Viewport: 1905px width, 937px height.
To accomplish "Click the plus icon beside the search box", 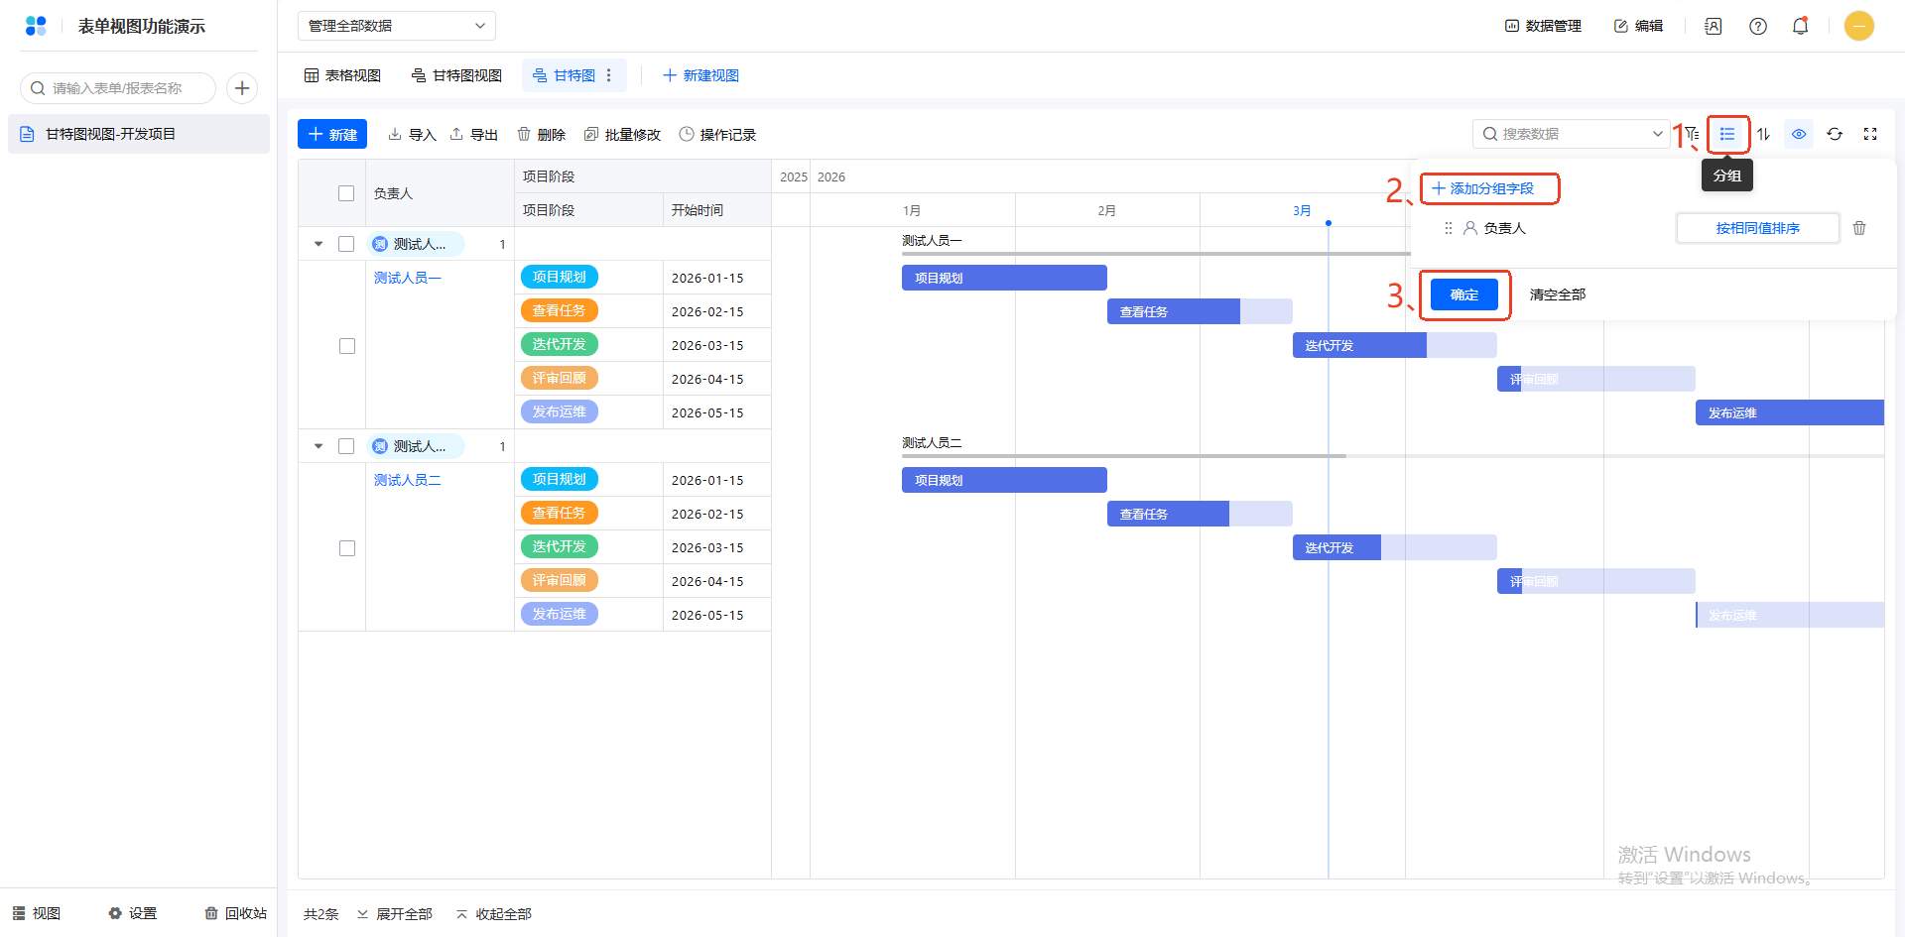I will (x=242, y=88).
